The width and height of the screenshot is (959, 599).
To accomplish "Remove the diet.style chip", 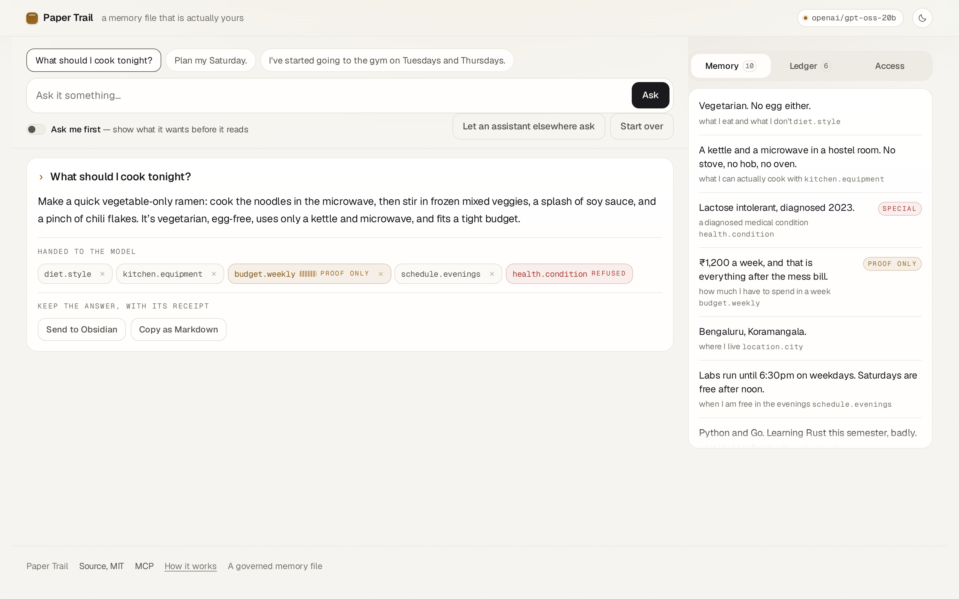I will pos(102,274).
